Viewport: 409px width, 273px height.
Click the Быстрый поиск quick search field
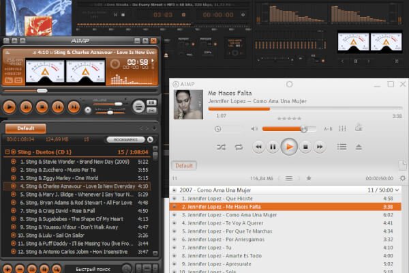tap(93, 269)
